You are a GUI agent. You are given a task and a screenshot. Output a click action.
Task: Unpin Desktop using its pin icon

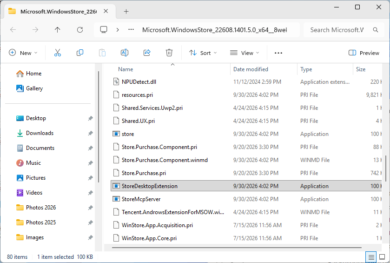pos(90,118)
